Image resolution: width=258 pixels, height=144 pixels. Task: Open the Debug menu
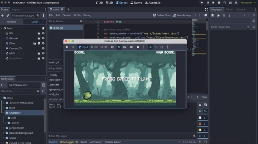(87, 15)
